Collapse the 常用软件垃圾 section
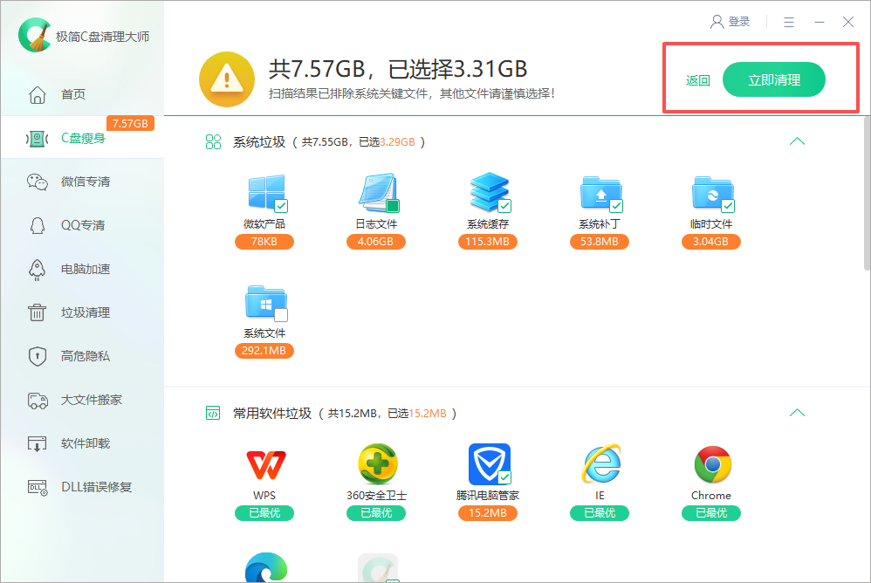The height and width of the screenshot is (583, 871). click(x=797, y=412)
